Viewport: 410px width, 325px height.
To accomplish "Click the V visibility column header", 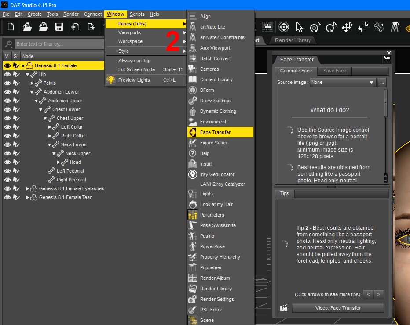I will (7, 56).
